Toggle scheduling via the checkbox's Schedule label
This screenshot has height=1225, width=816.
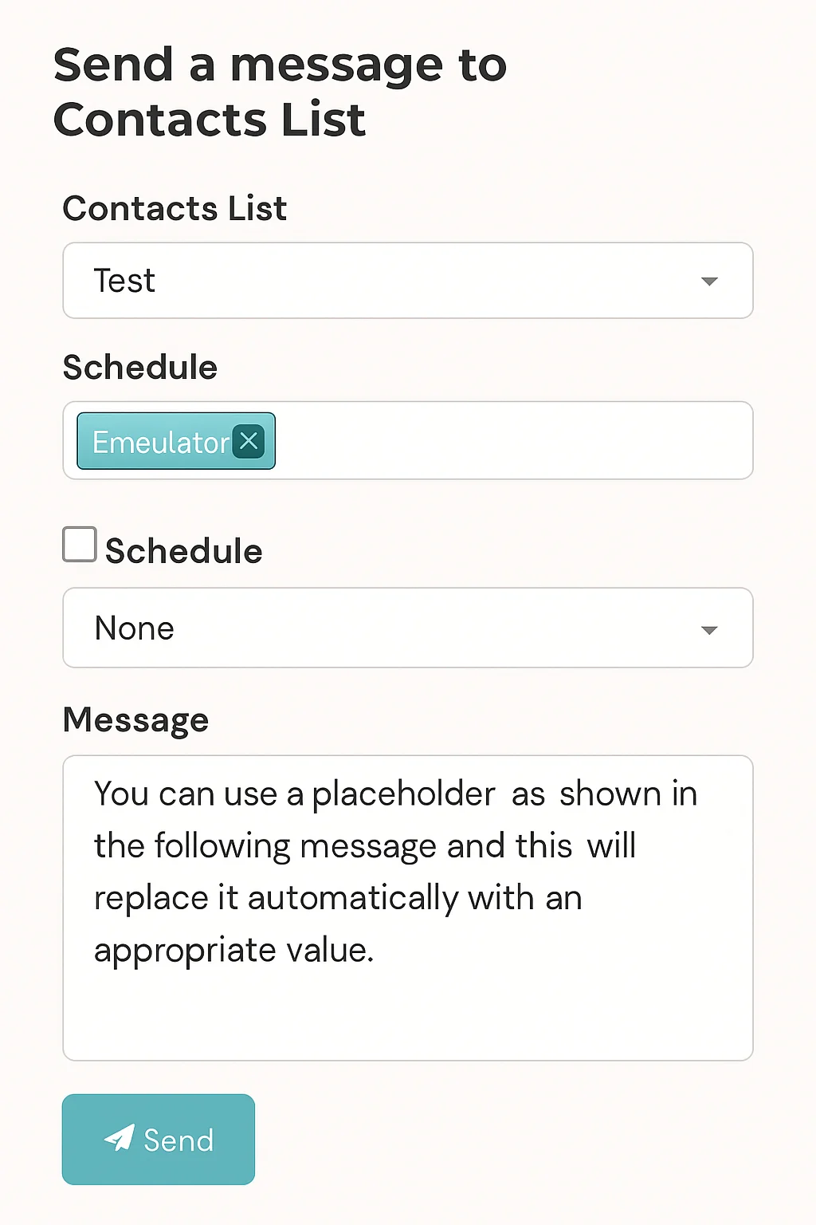pos(183,551)
